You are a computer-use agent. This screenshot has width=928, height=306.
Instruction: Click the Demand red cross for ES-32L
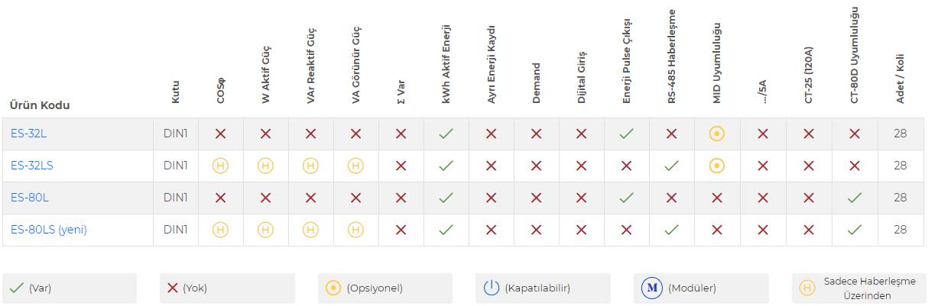[x=536, y=134]
